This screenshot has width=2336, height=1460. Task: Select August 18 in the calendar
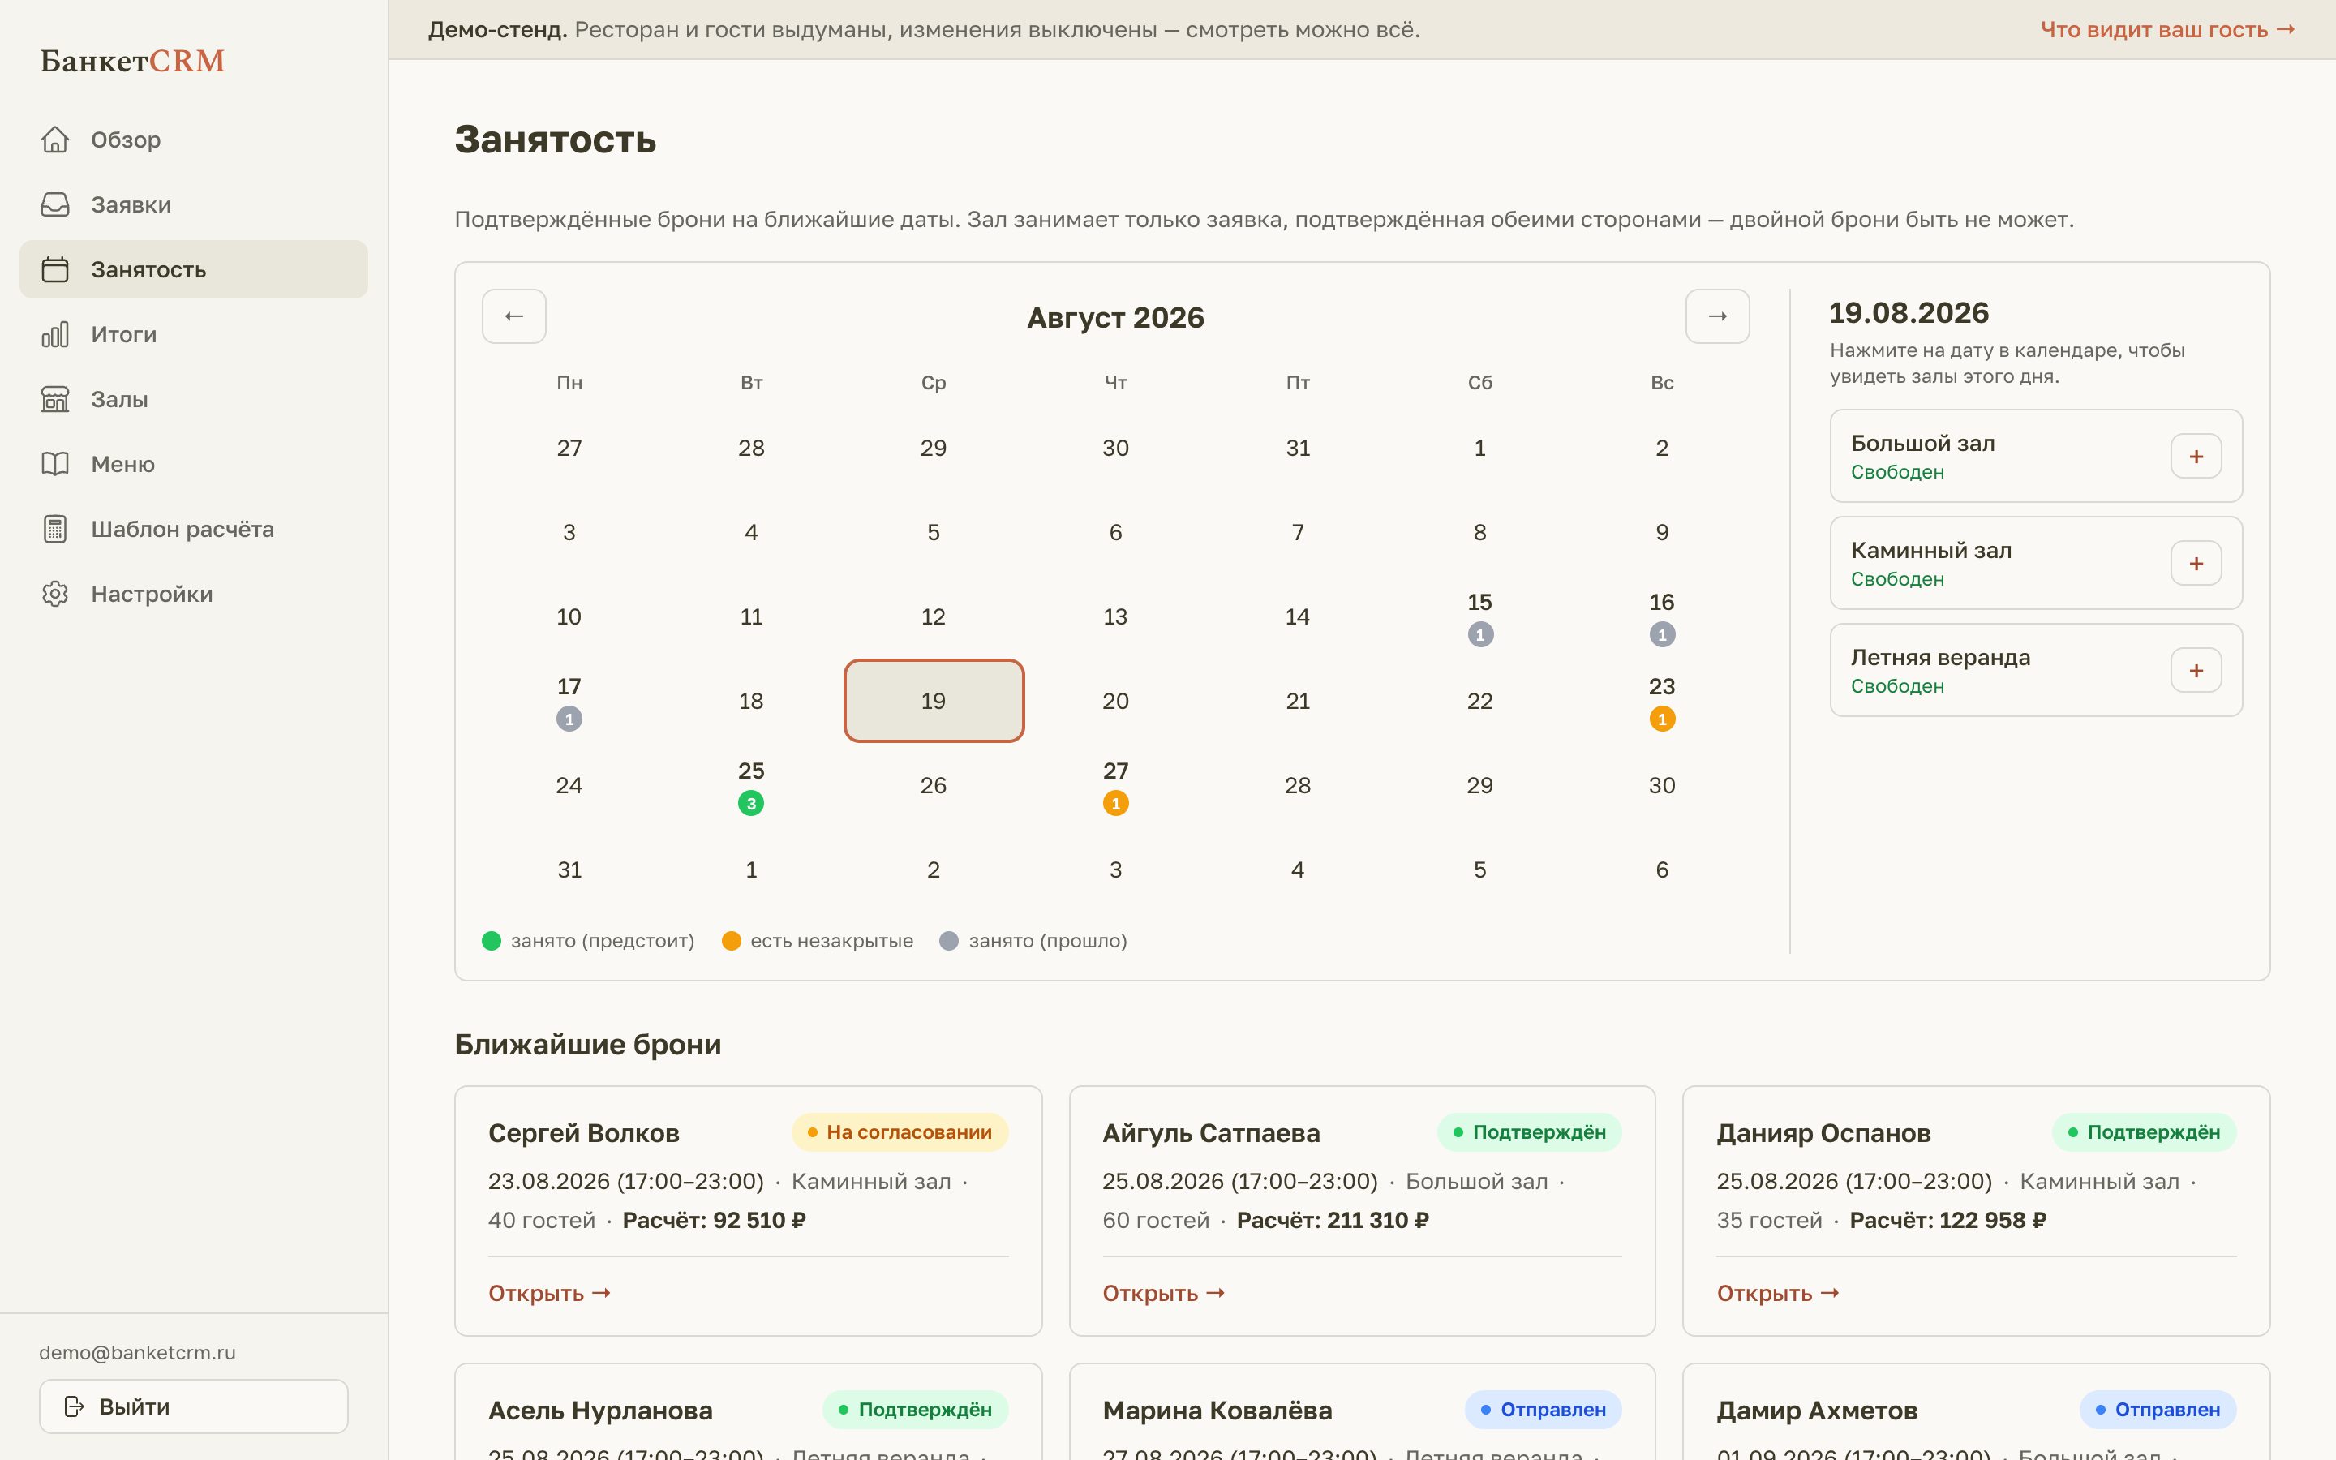pos(751,701)
